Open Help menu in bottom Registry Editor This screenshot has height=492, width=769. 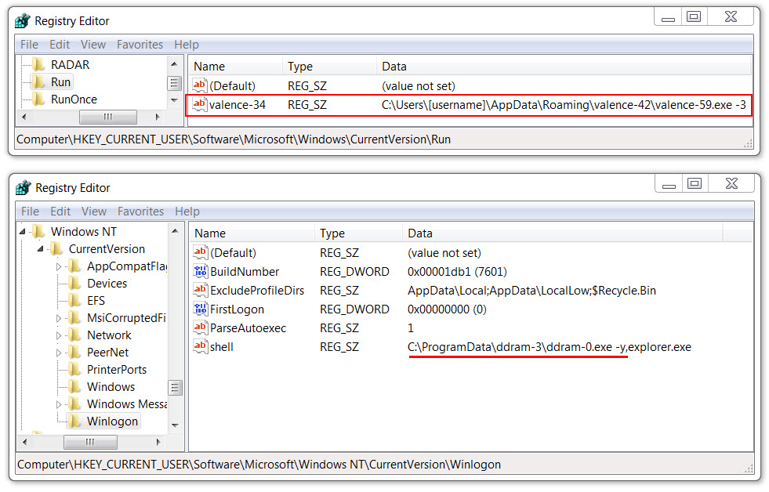pyautogui.click(x=187, y=212)
